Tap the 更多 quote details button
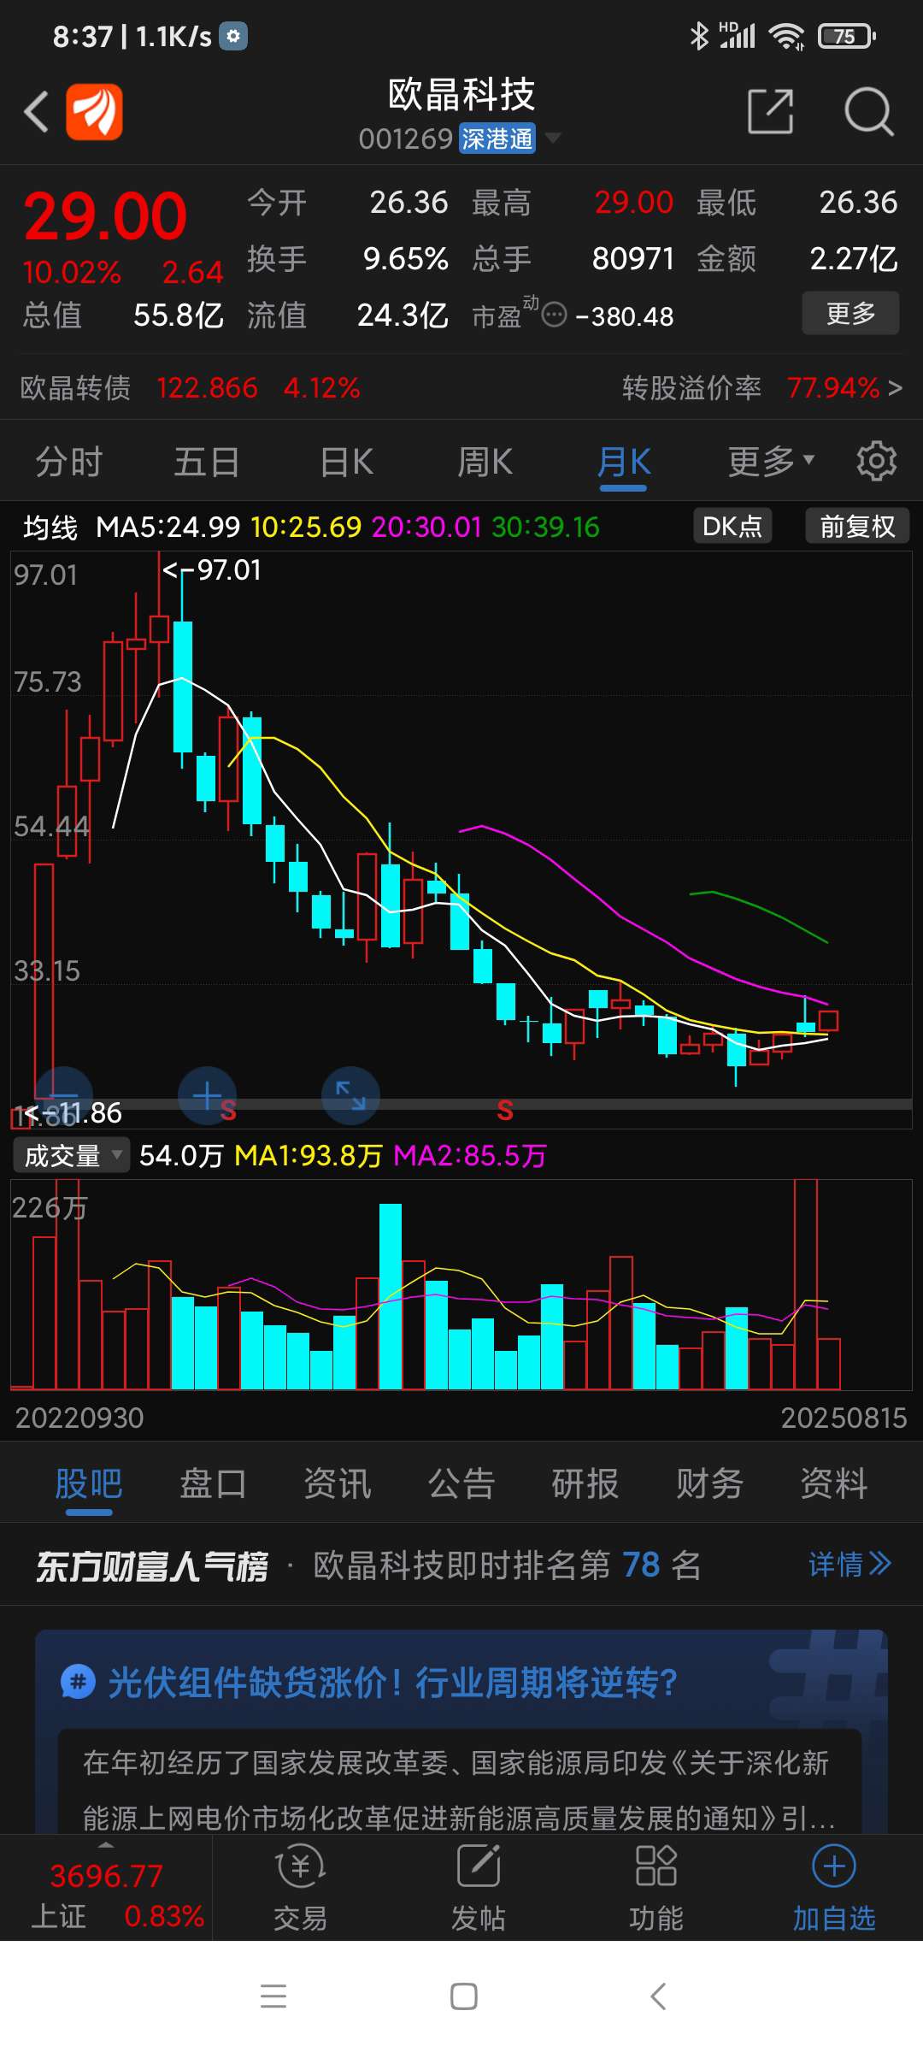This screenshot has height=2052, width=923. [x=850, y=313]
